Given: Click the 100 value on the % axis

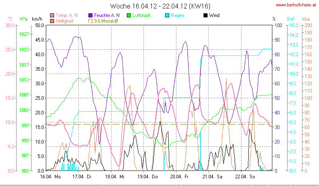Looking at the screenshot, I should [x=278, y=25].
